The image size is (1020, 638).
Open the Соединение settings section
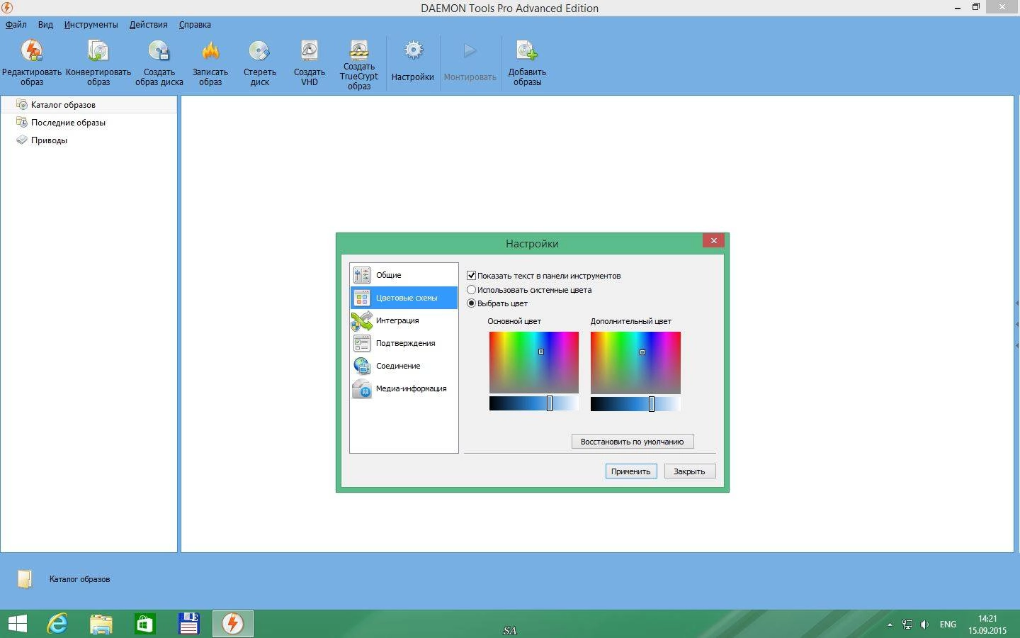(x=404, y=366)
